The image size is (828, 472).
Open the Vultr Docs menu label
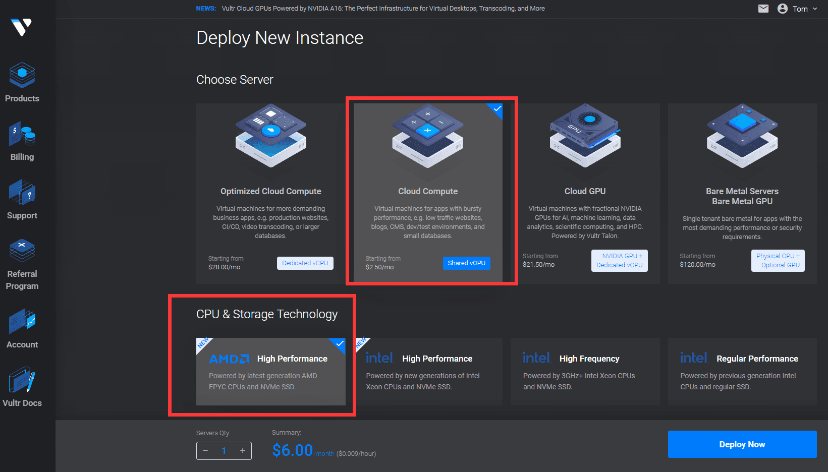[22, 403]
